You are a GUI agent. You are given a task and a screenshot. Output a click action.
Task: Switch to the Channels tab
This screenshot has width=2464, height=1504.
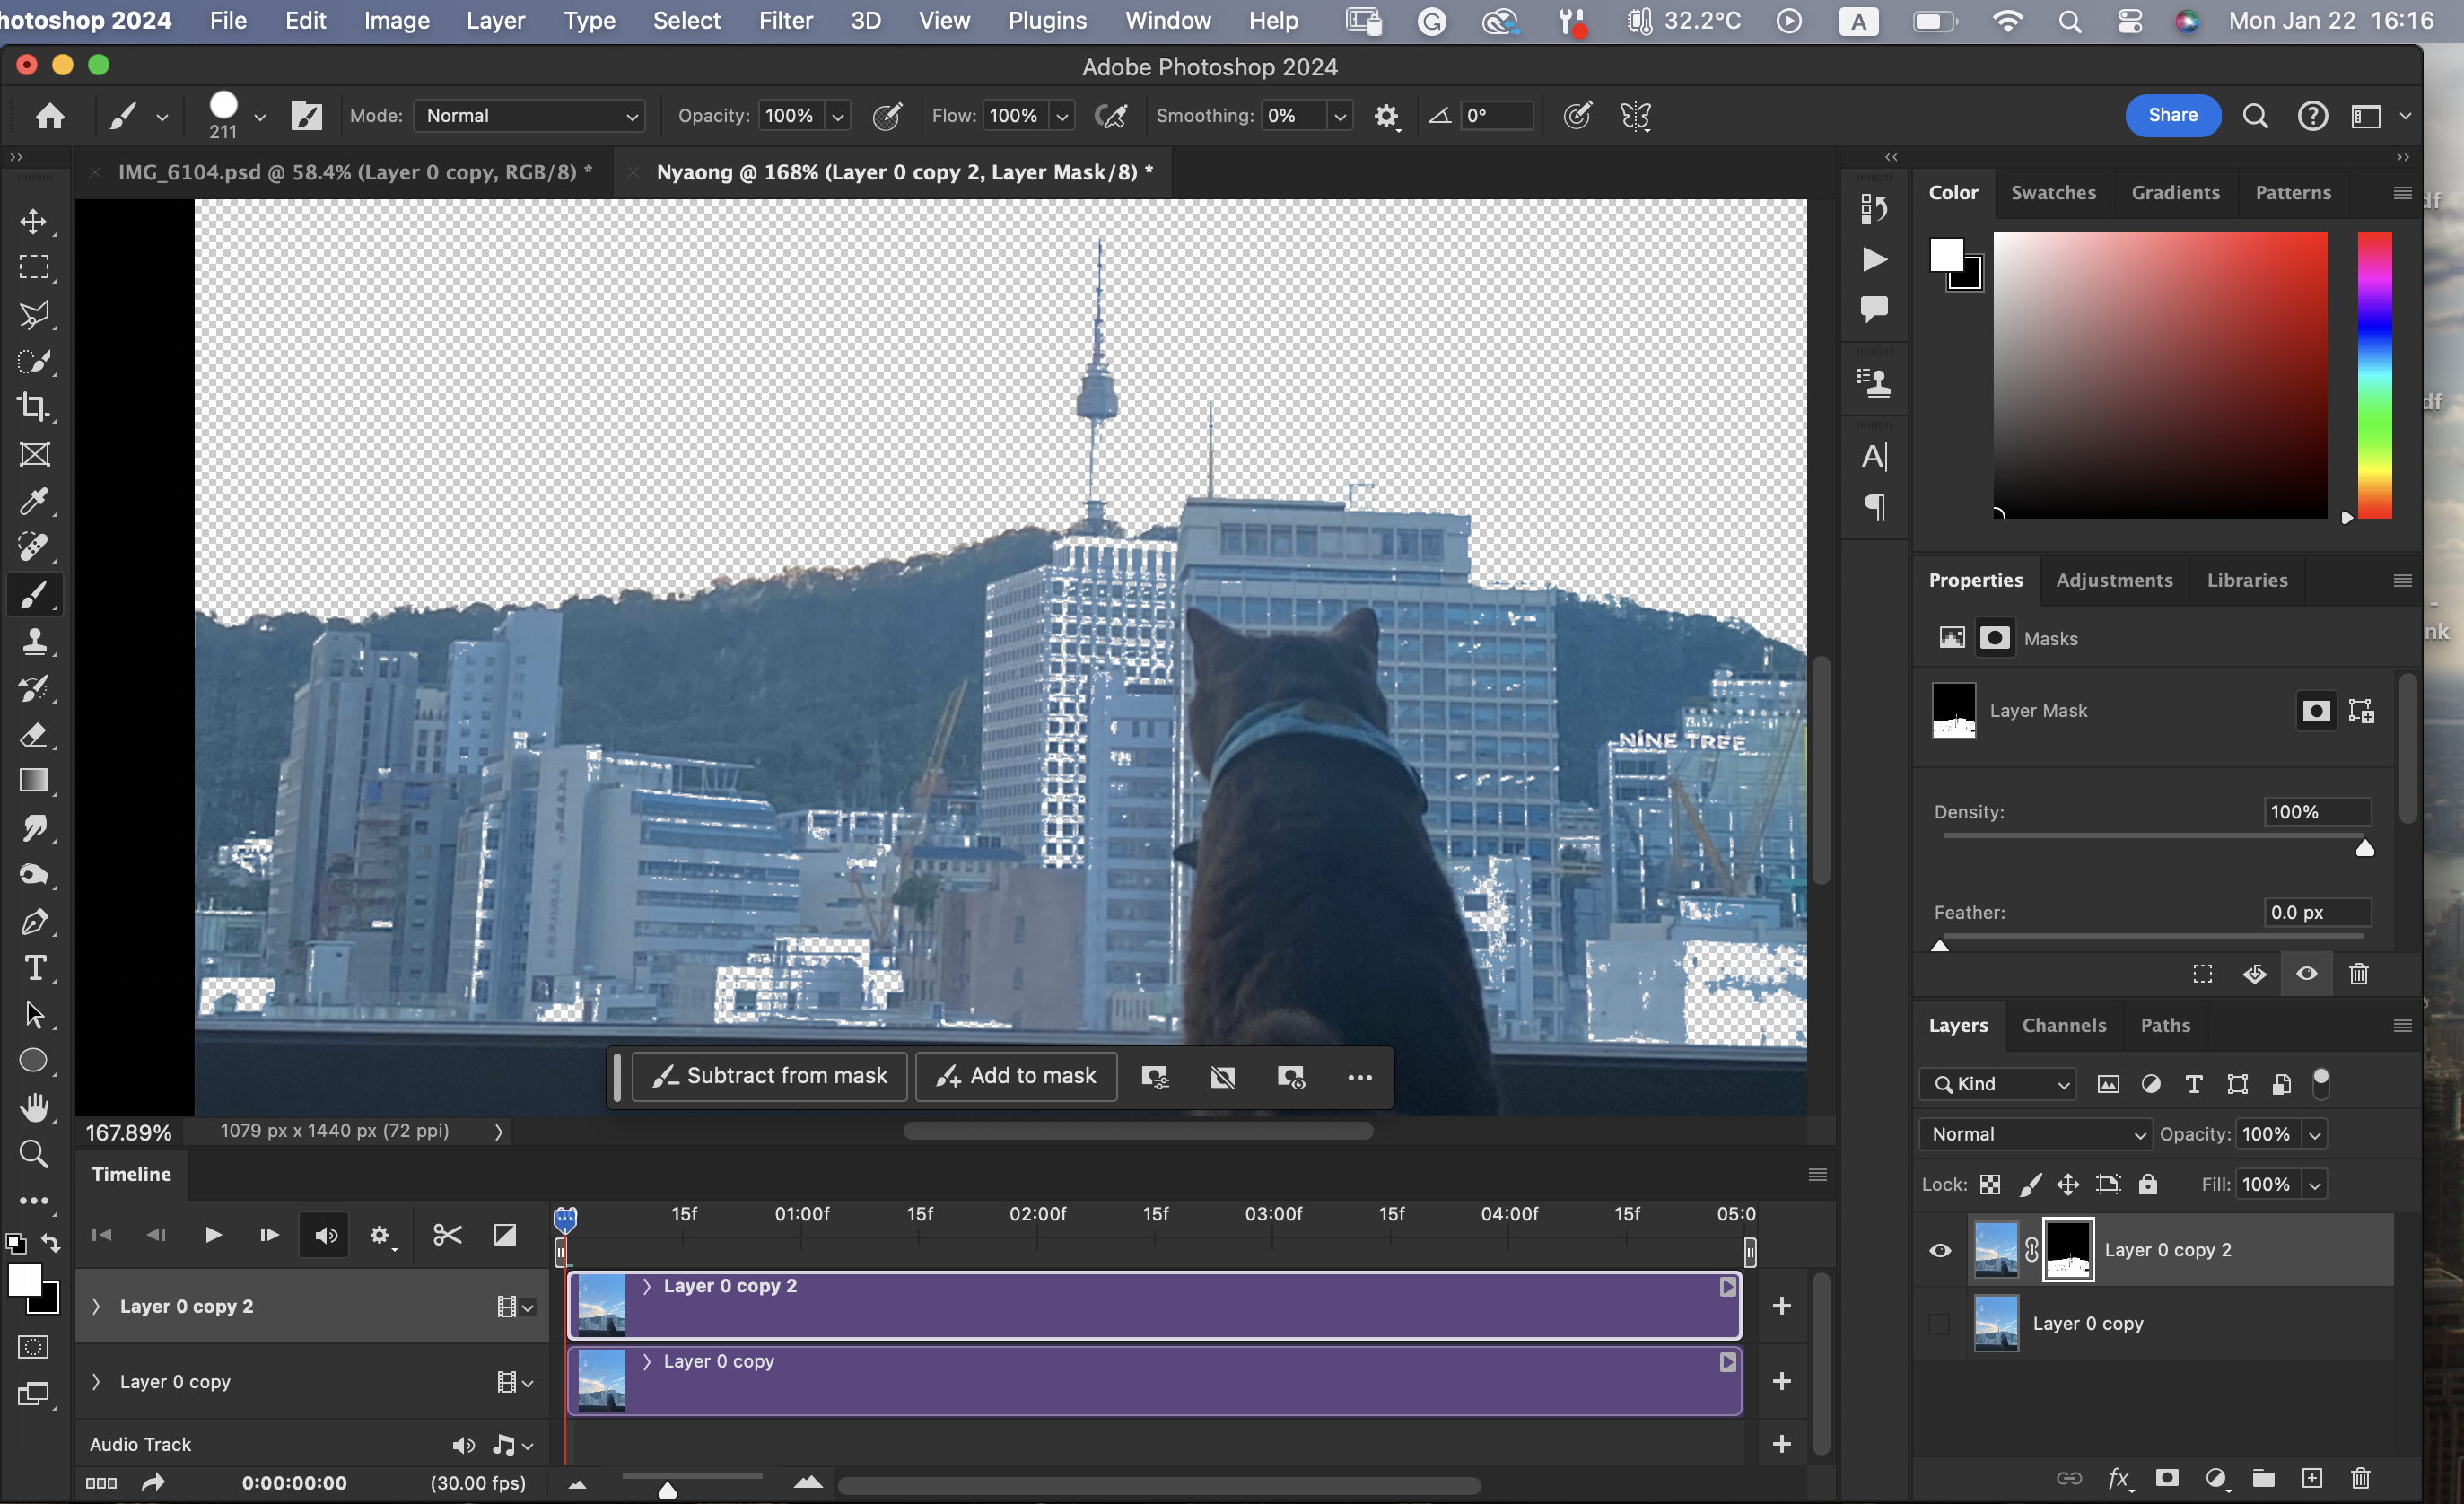2063,1025
